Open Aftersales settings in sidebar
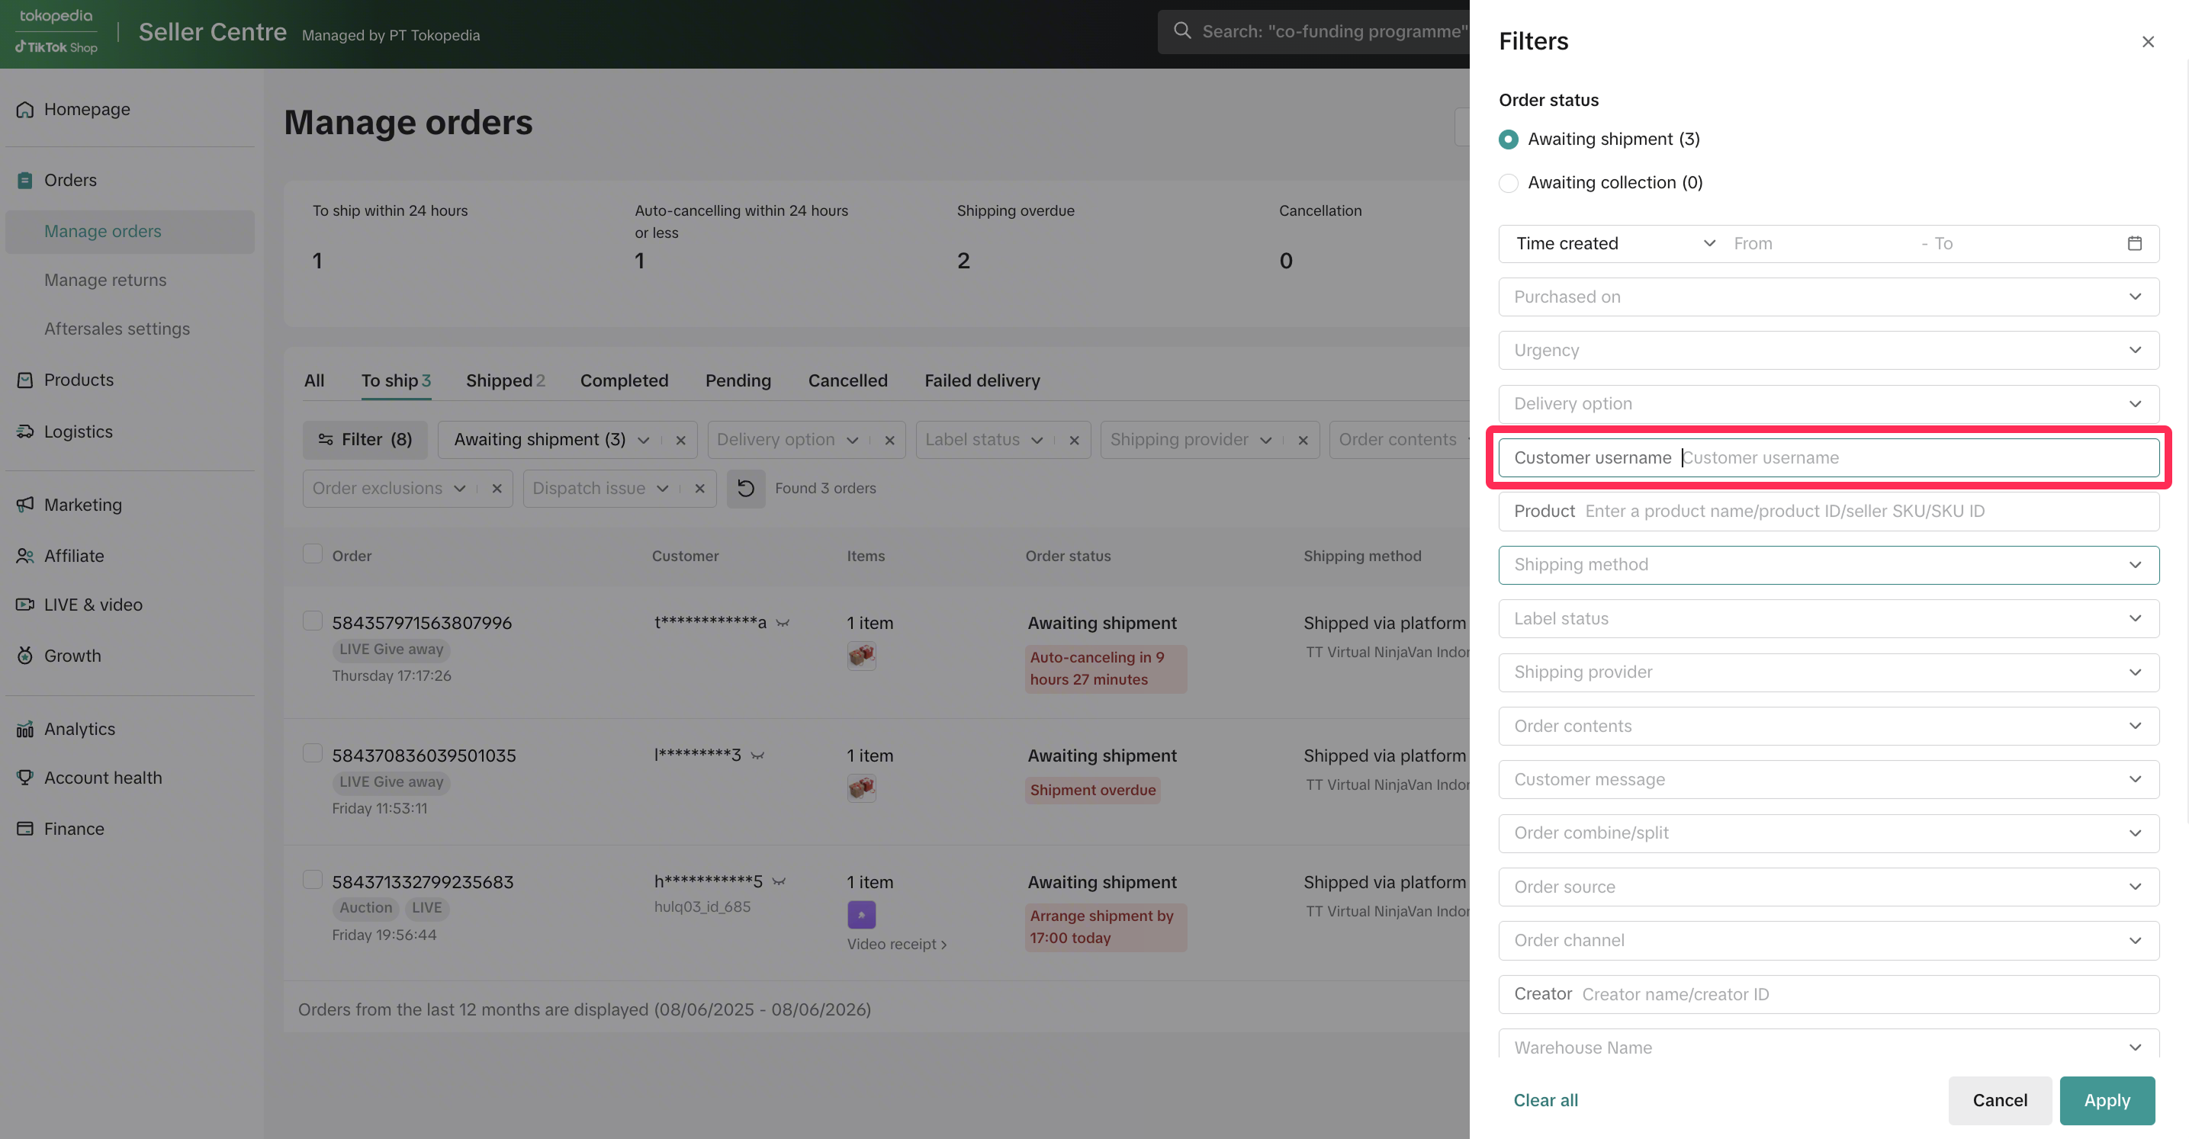Screen dimensions: 2189x1139 [117, 329]
